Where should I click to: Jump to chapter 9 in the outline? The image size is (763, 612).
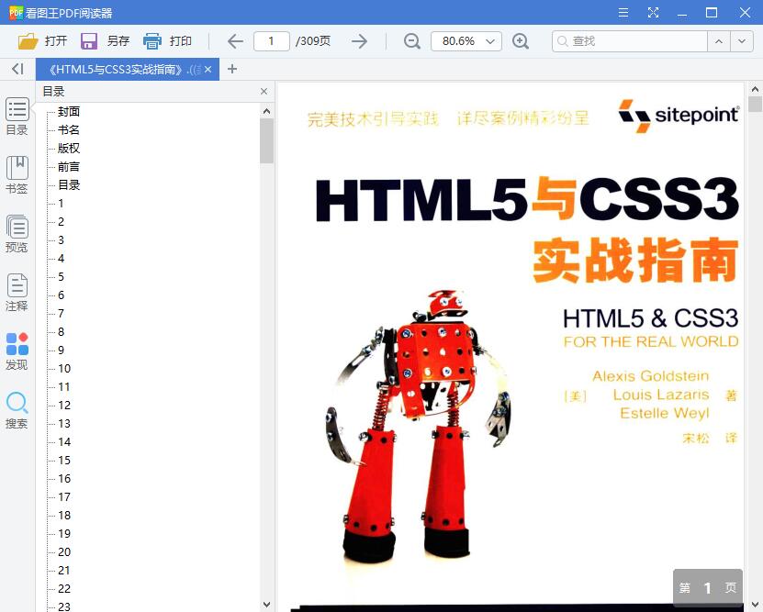coord(61,351)
